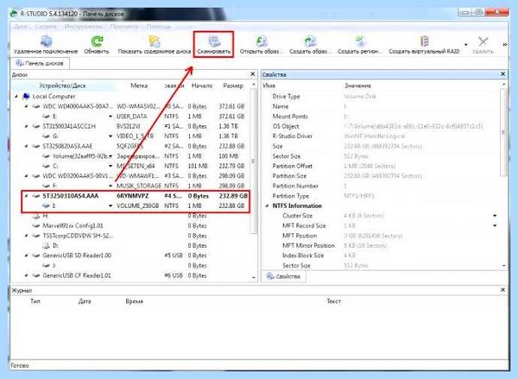Click the disk list scroll-down arrow

click(254, 277)
